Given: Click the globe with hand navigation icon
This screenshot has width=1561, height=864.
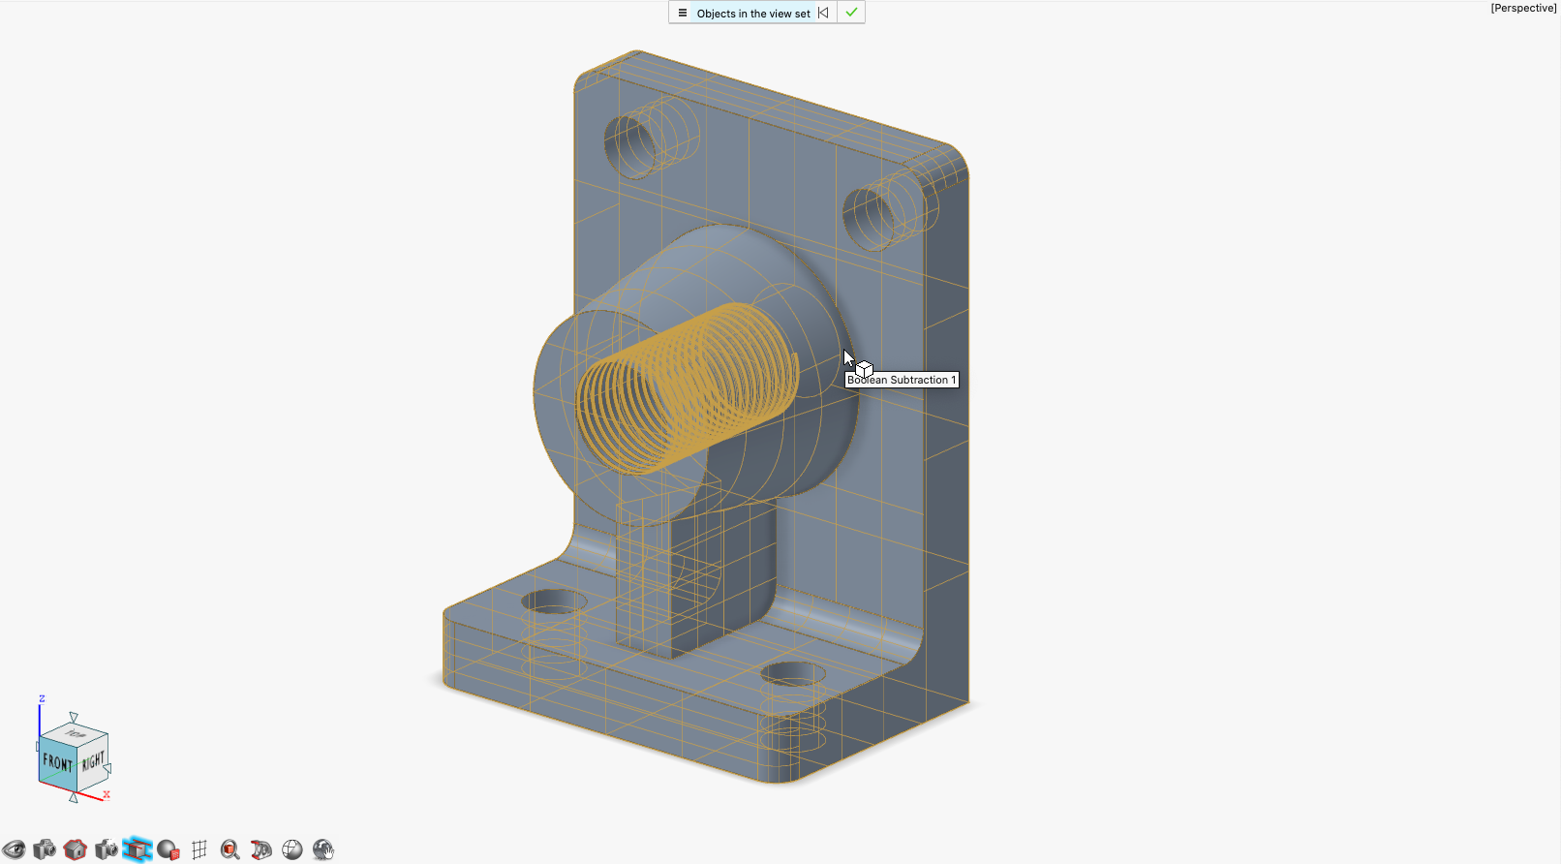Looking at the screenshot, I should pos(323,849).
